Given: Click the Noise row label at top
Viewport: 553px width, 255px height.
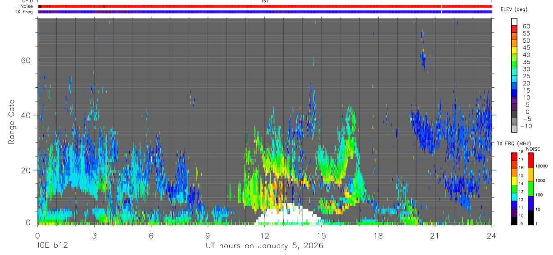Looking at the screenshot, I should click(27, 6).
